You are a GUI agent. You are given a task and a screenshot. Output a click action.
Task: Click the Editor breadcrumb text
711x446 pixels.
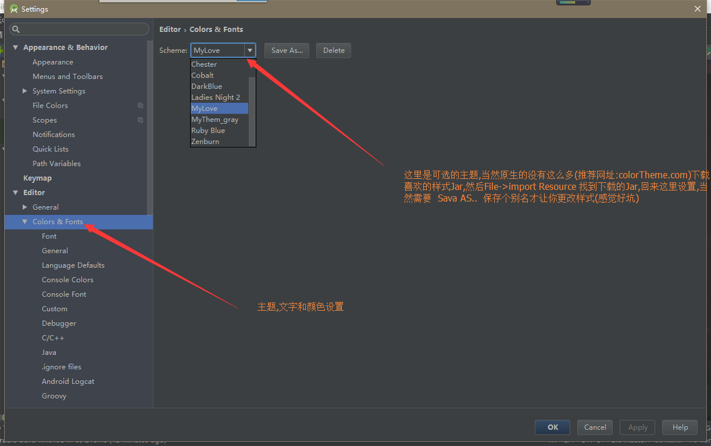(170, 30)
